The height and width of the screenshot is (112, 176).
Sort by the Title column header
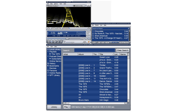106,54
